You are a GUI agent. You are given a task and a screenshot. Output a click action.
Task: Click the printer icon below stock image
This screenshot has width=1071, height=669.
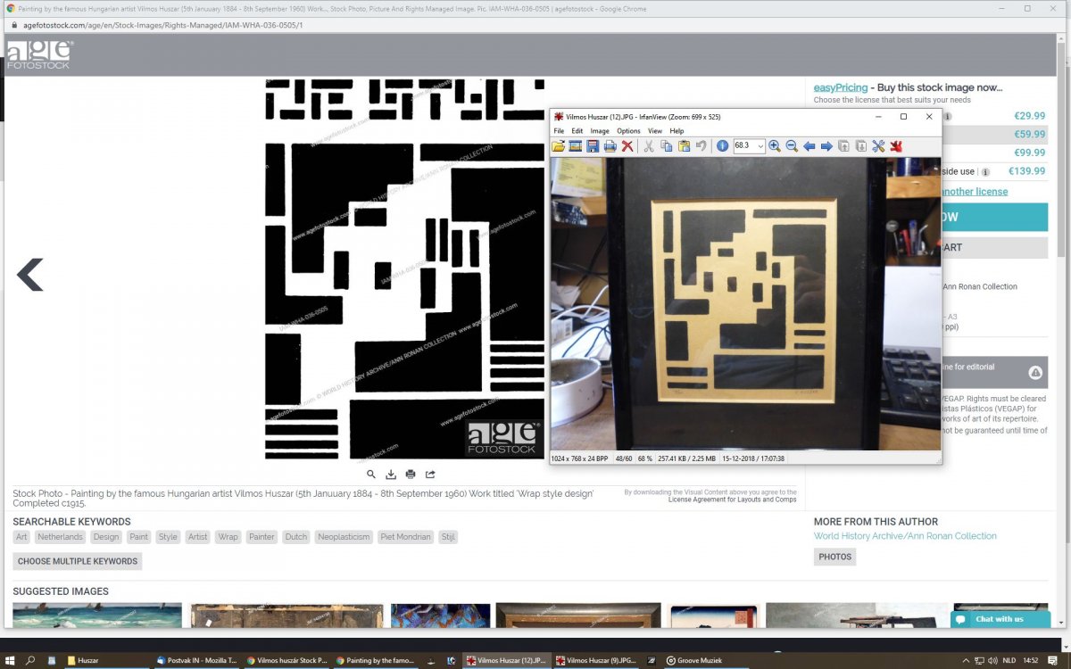click(411, 475)
